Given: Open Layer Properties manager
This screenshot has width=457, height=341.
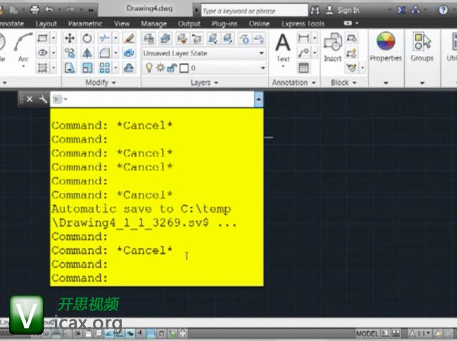Looking at the screenshot, I should tap(149, 39).
